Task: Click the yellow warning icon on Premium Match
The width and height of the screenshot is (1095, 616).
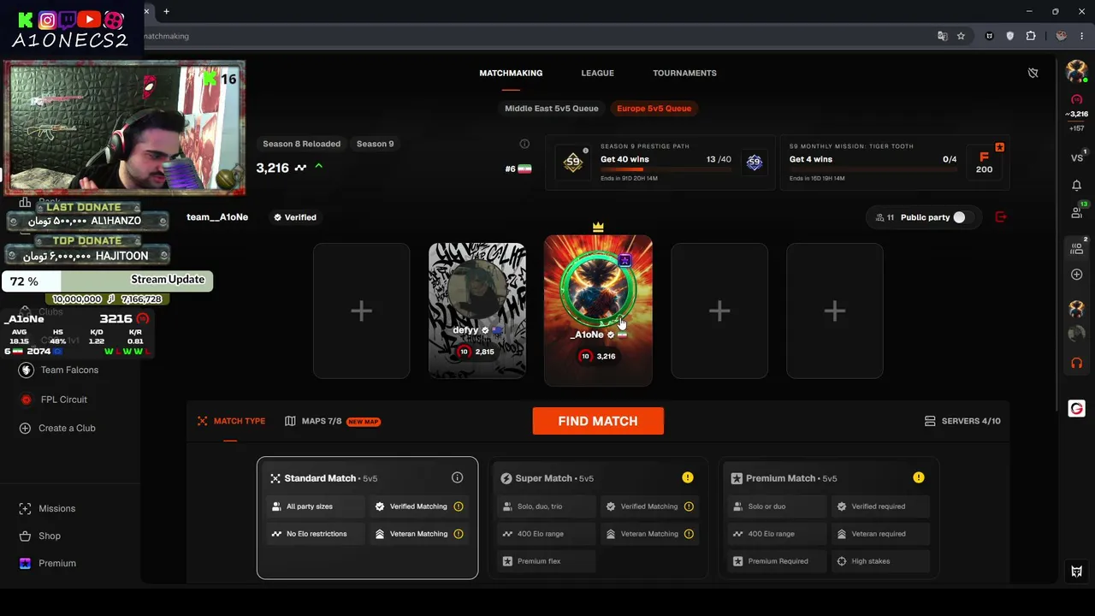Action: (x=918, y=477)
